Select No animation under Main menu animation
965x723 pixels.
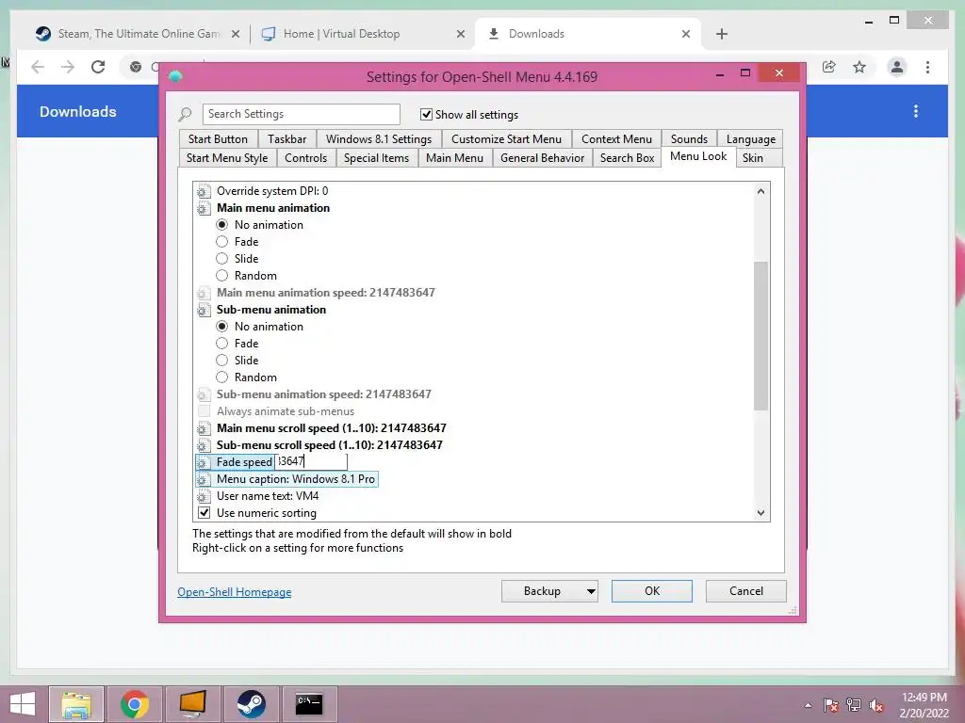point(222,225)
